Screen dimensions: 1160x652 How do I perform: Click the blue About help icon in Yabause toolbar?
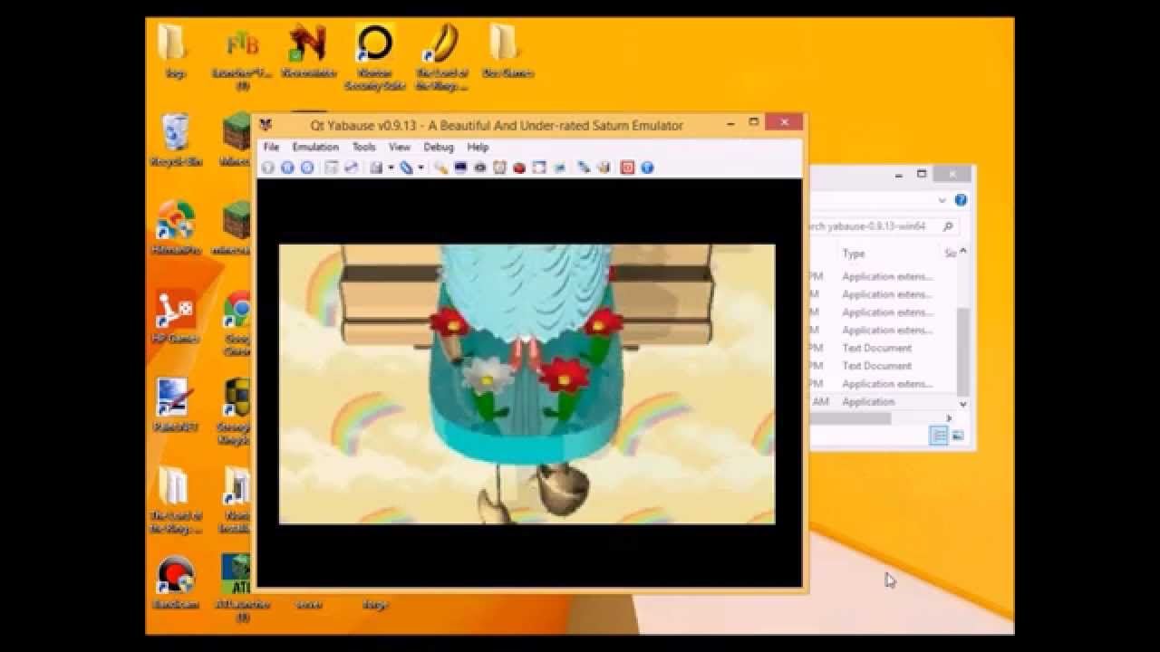pos(647,168)
